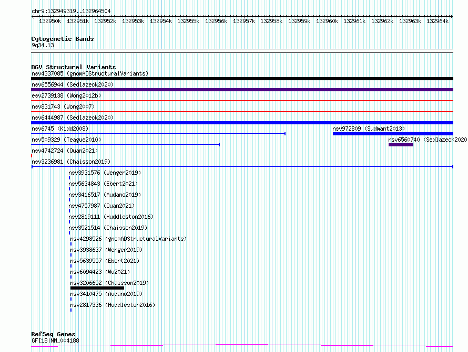Click the purple nsv6556944 variant bar
Image resolution: width=468 pixels, height=352 pixels.
(x=242, y=90)
